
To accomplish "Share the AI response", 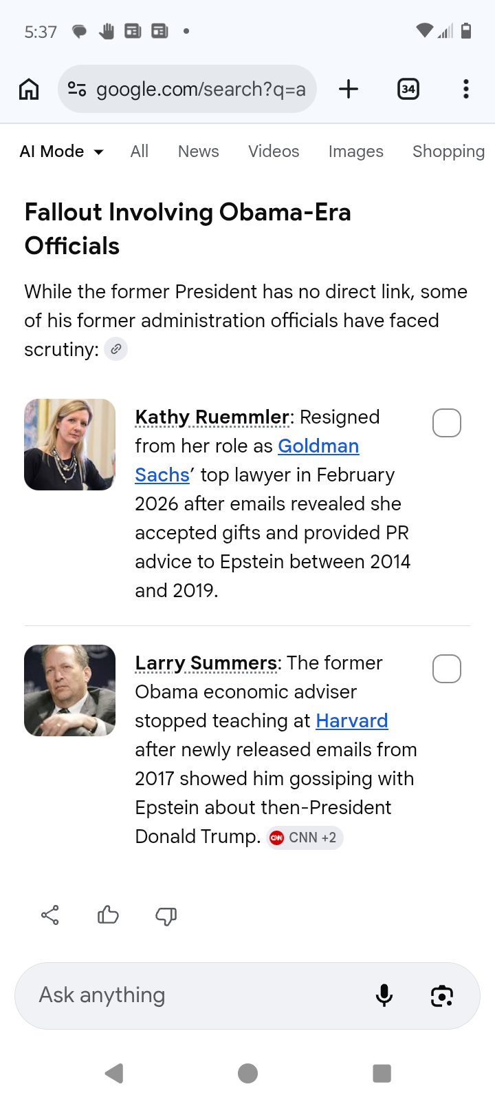I will click(50, 915).
